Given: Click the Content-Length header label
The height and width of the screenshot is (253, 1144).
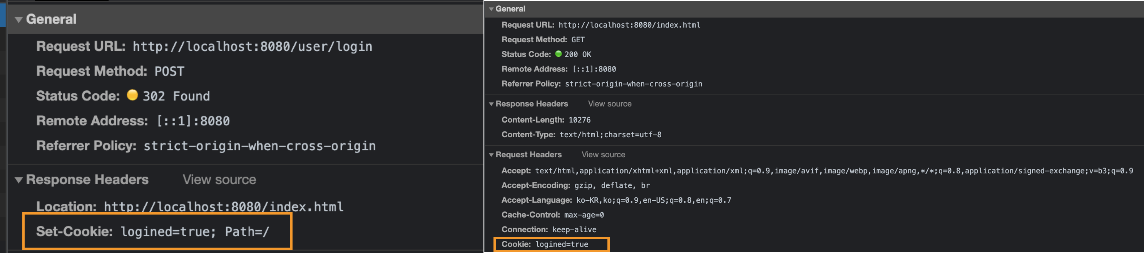Looking at the screenshot, I should (x=533, y=120).
